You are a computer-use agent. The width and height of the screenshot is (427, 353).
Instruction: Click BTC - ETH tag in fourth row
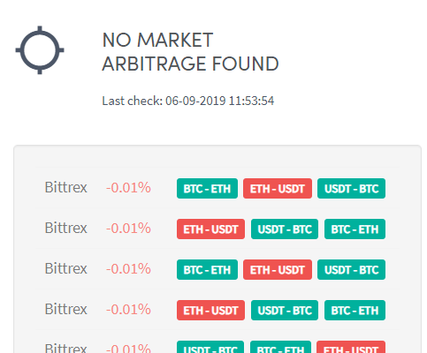pos(355,310)
